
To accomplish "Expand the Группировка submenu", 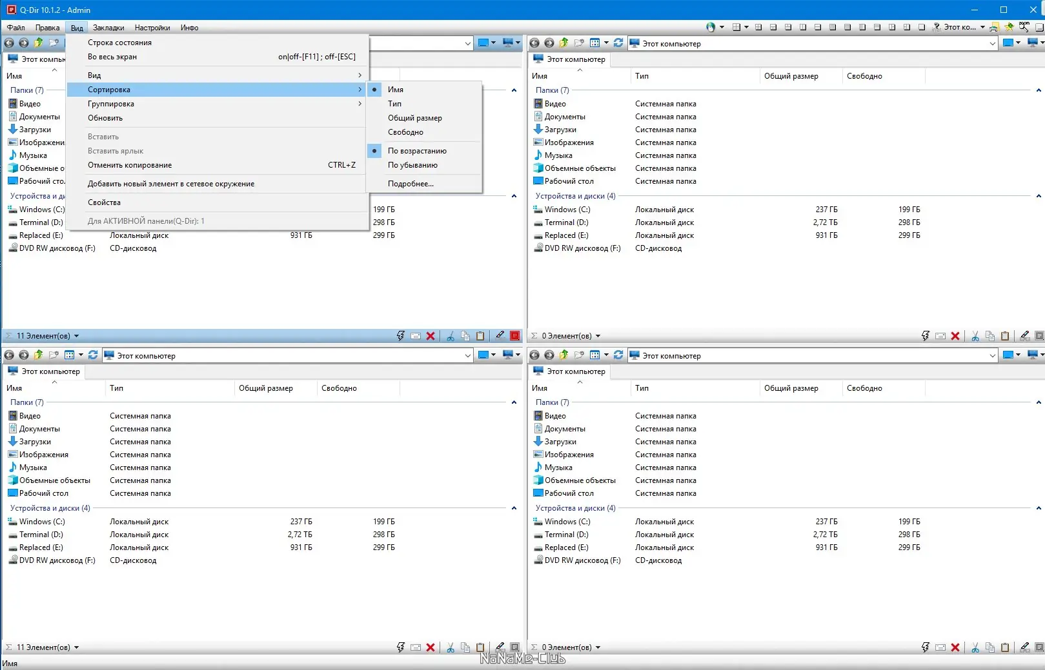I will click(218, 104).
